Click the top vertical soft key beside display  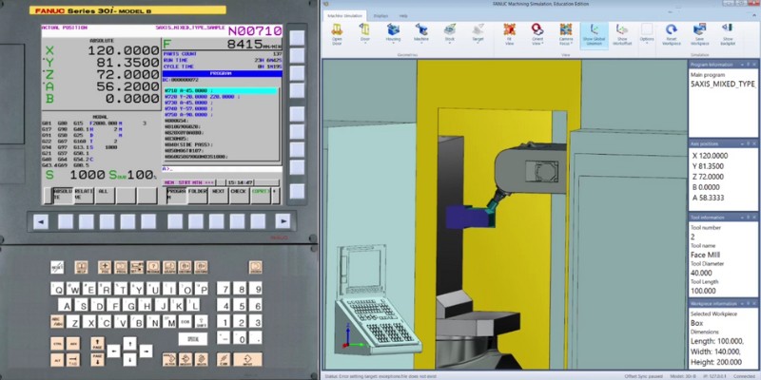point(297,38)
